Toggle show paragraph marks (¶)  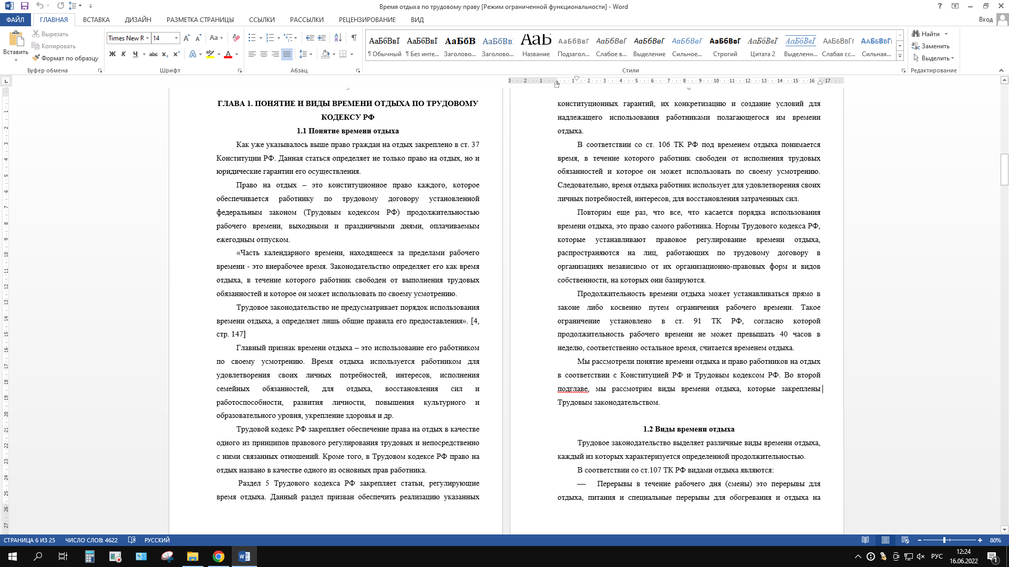coord(354,38)
